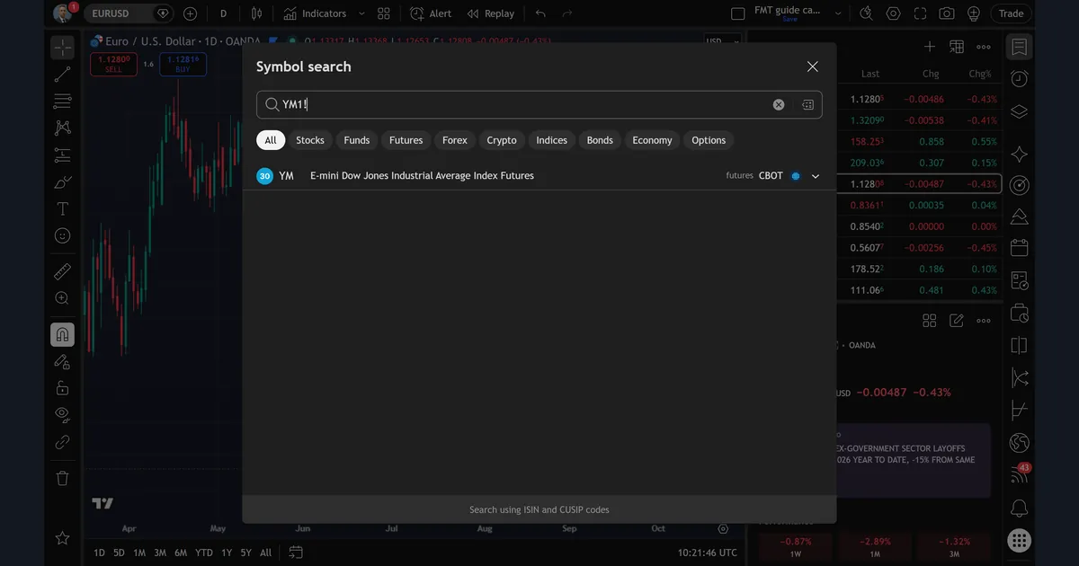Open the object tree layers icon
The height and width of the screenshot is (566, 1079).
pos(1019,112)
